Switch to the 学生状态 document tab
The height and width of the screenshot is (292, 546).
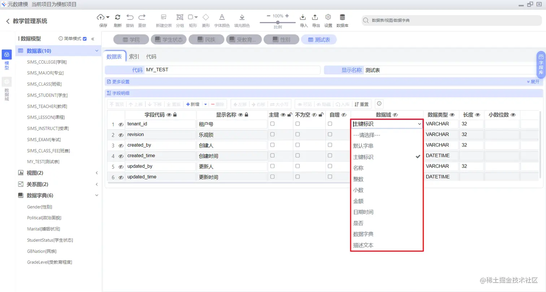pyautogui.click(x=169, y=40)
